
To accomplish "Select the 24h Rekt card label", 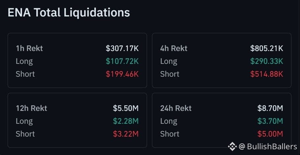I will pyautogui.click(x=176, y=108).
